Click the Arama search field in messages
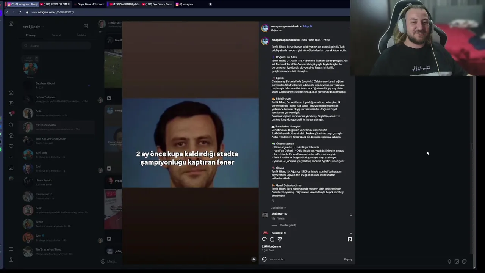The width and height of the screenshot is (485, 273). pos(56,46)
